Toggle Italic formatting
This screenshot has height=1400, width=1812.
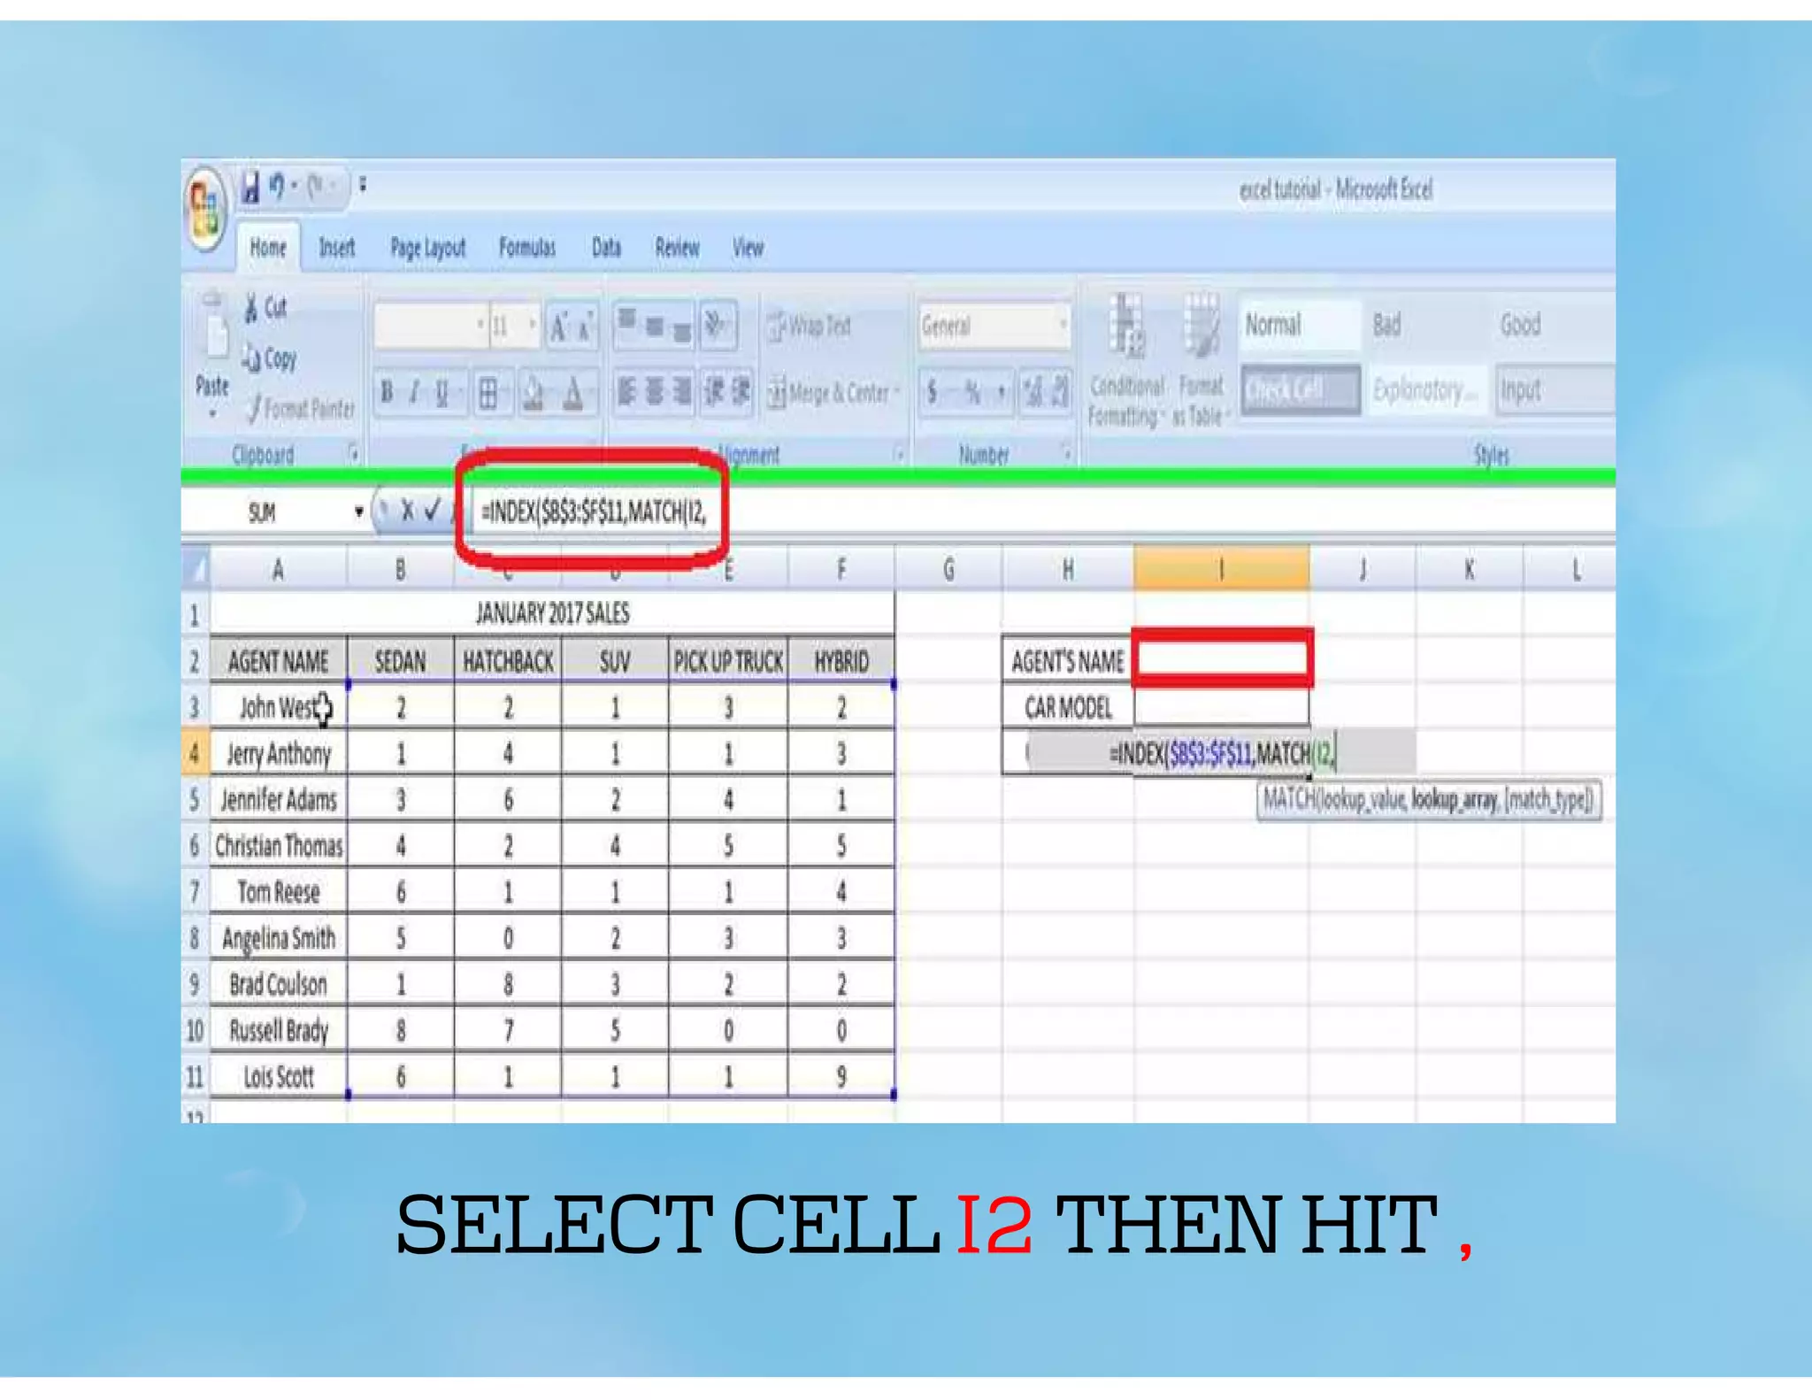(413, 392)
